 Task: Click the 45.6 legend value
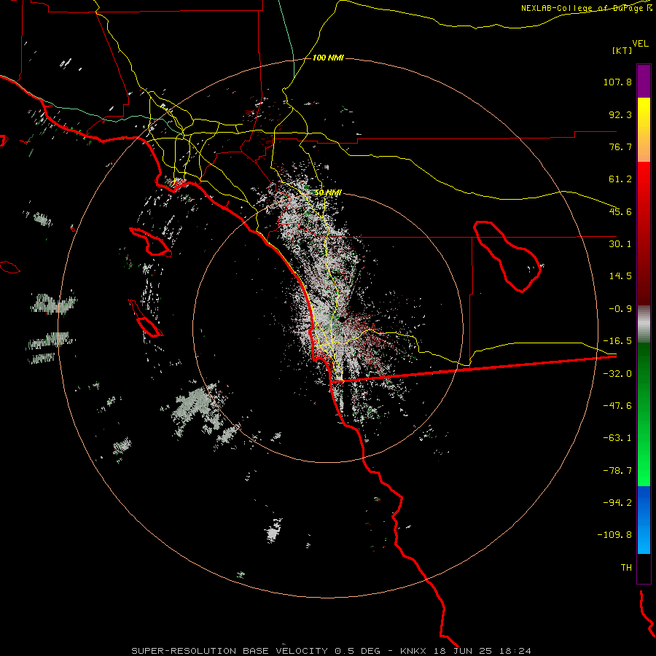[x=620, y=211]
